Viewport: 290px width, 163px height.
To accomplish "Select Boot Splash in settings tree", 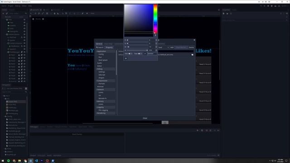I will tap(103, 60).
